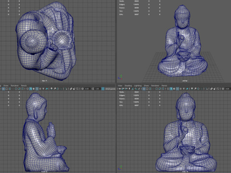Click Film Gate icon in side view toolbar

[6, 88]
